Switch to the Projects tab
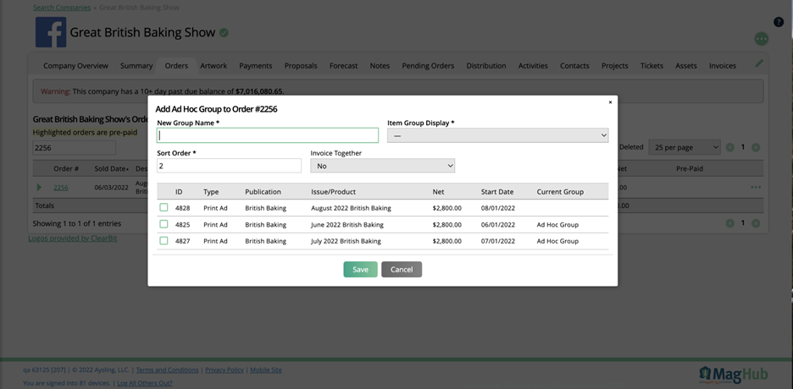Image resolution: width=793 pixels, height=389 pixels. tap(615, 66)
